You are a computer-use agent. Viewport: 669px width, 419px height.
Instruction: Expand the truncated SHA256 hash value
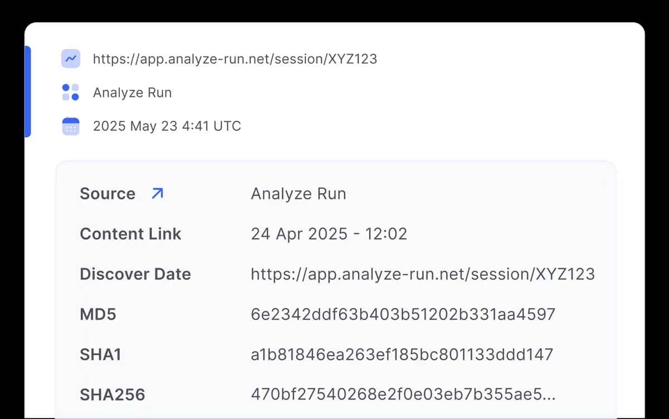pyautogui.click(x=404, y=395)
